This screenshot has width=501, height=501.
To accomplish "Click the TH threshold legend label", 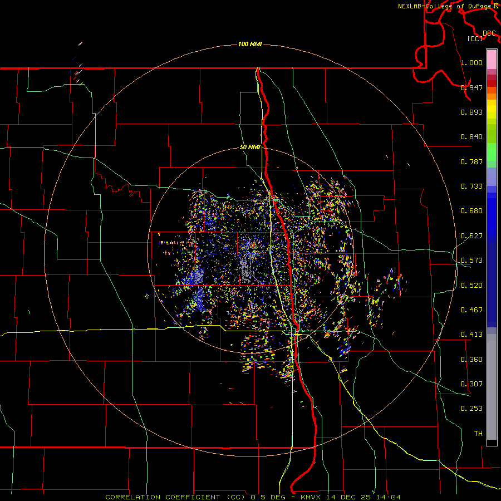I will (x=478, y=434).
